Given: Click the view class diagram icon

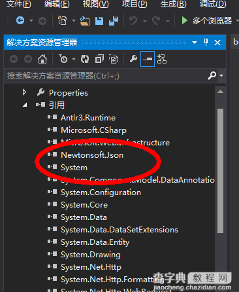Looking at the screenshot, I should 162,59.
